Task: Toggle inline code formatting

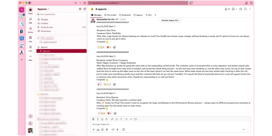Action: [131, 119]
